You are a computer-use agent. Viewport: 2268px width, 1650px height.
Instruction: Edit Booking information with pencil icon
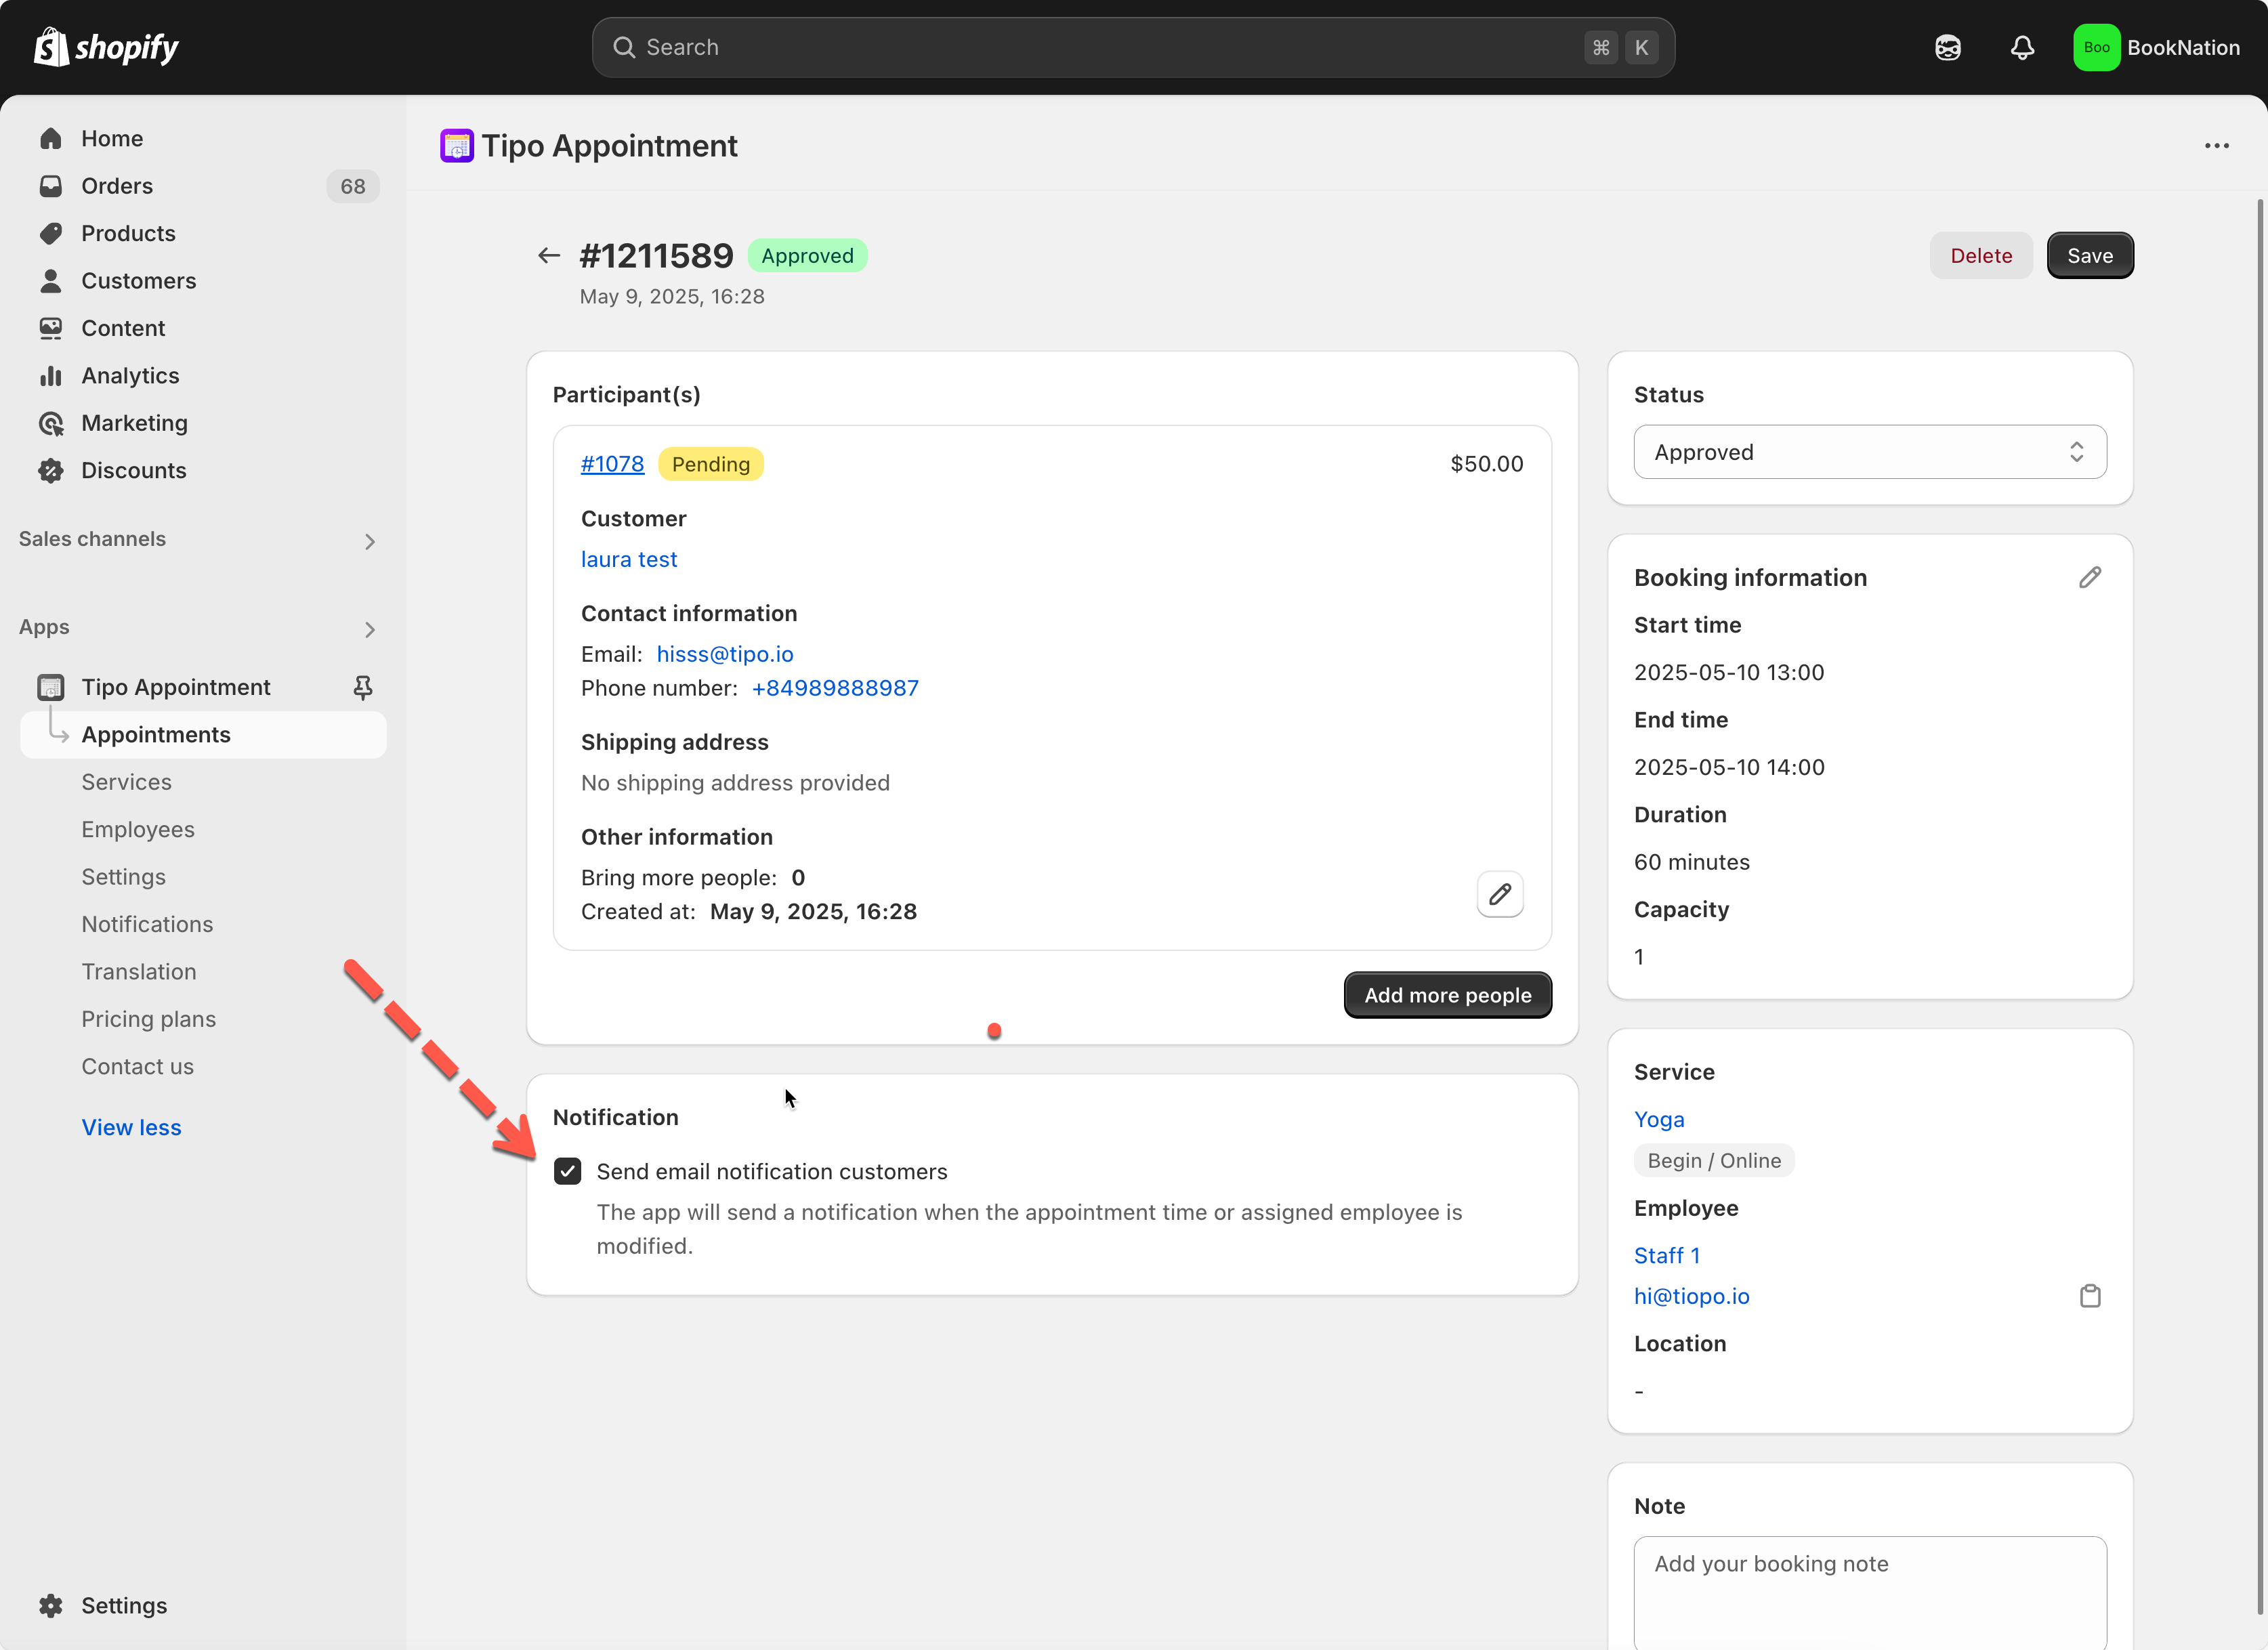click(2089, 577)
